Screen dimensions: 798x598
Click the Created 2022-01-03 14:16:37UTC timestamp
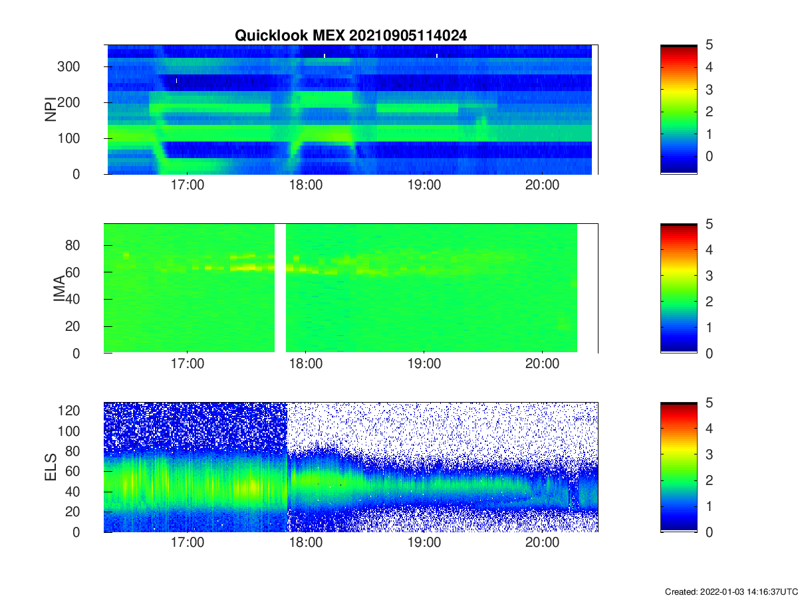click(x=731, y=591)
